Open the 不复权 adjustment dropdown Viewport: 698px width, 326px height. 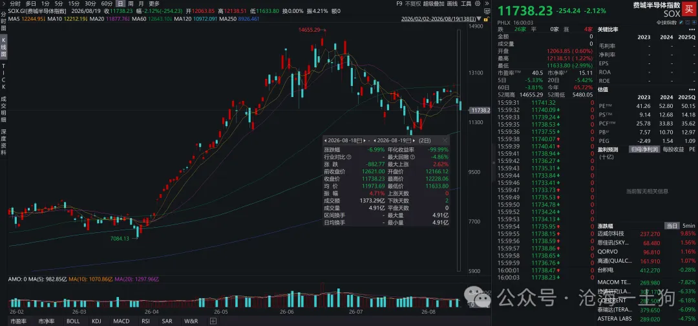[x=414, y=4]
